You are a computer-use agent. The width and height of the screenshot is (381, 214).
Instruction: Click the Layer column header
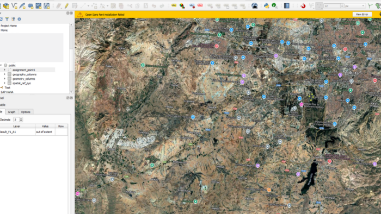[x=17, y=126]
